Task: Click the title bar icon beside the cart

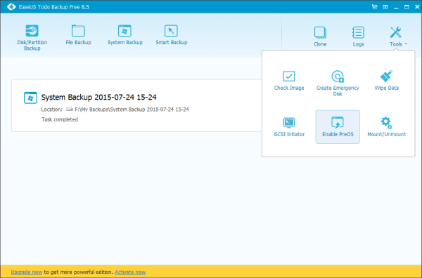Action: 385,7
